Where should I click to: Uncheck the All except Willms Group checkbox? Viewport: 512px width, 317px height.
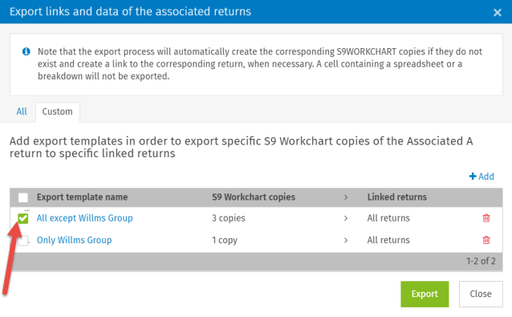tap(22, 218)
